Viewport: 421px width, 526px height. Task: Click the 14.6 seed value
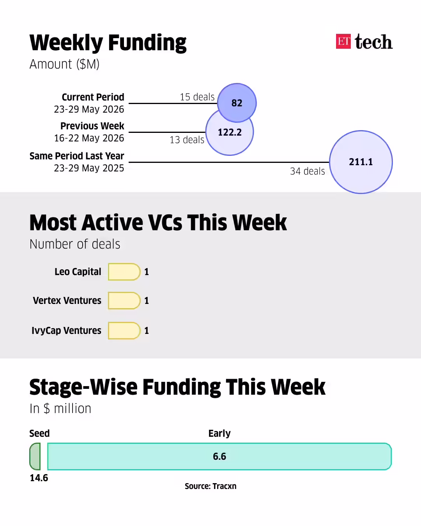39,478
